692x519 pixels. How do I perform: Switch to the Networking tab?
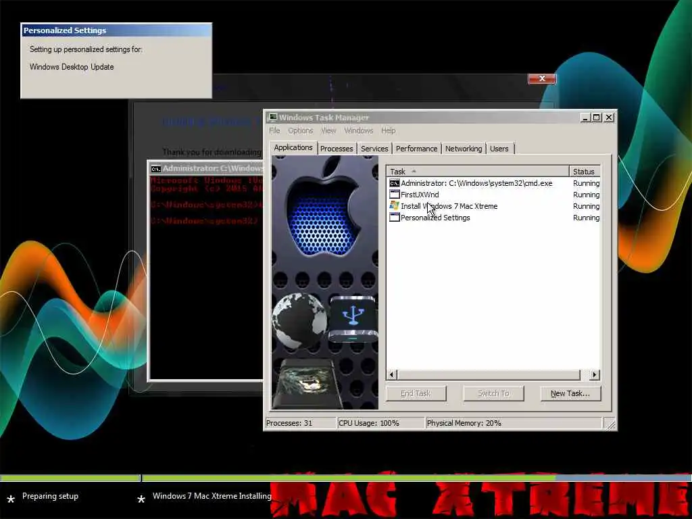point(464,149)
